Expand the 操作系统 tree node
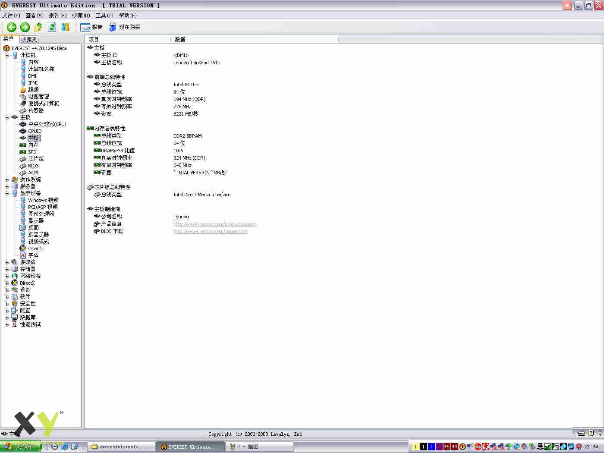Viewport: 604px width, 453px height. point(6,179)
